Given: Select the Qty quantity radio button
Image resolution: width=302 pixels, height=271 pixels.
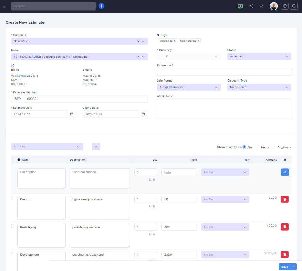Looking at the screenshot, I should (244, 147).
